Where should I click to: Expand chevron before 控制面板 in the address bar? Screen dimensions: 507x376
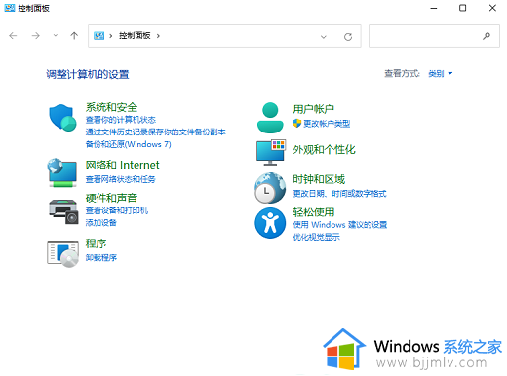pos(111,36)
